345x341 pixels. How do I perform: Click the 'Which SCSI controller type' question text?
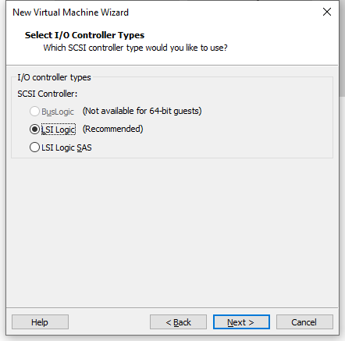pyautogui.click(x=135, y=48)
